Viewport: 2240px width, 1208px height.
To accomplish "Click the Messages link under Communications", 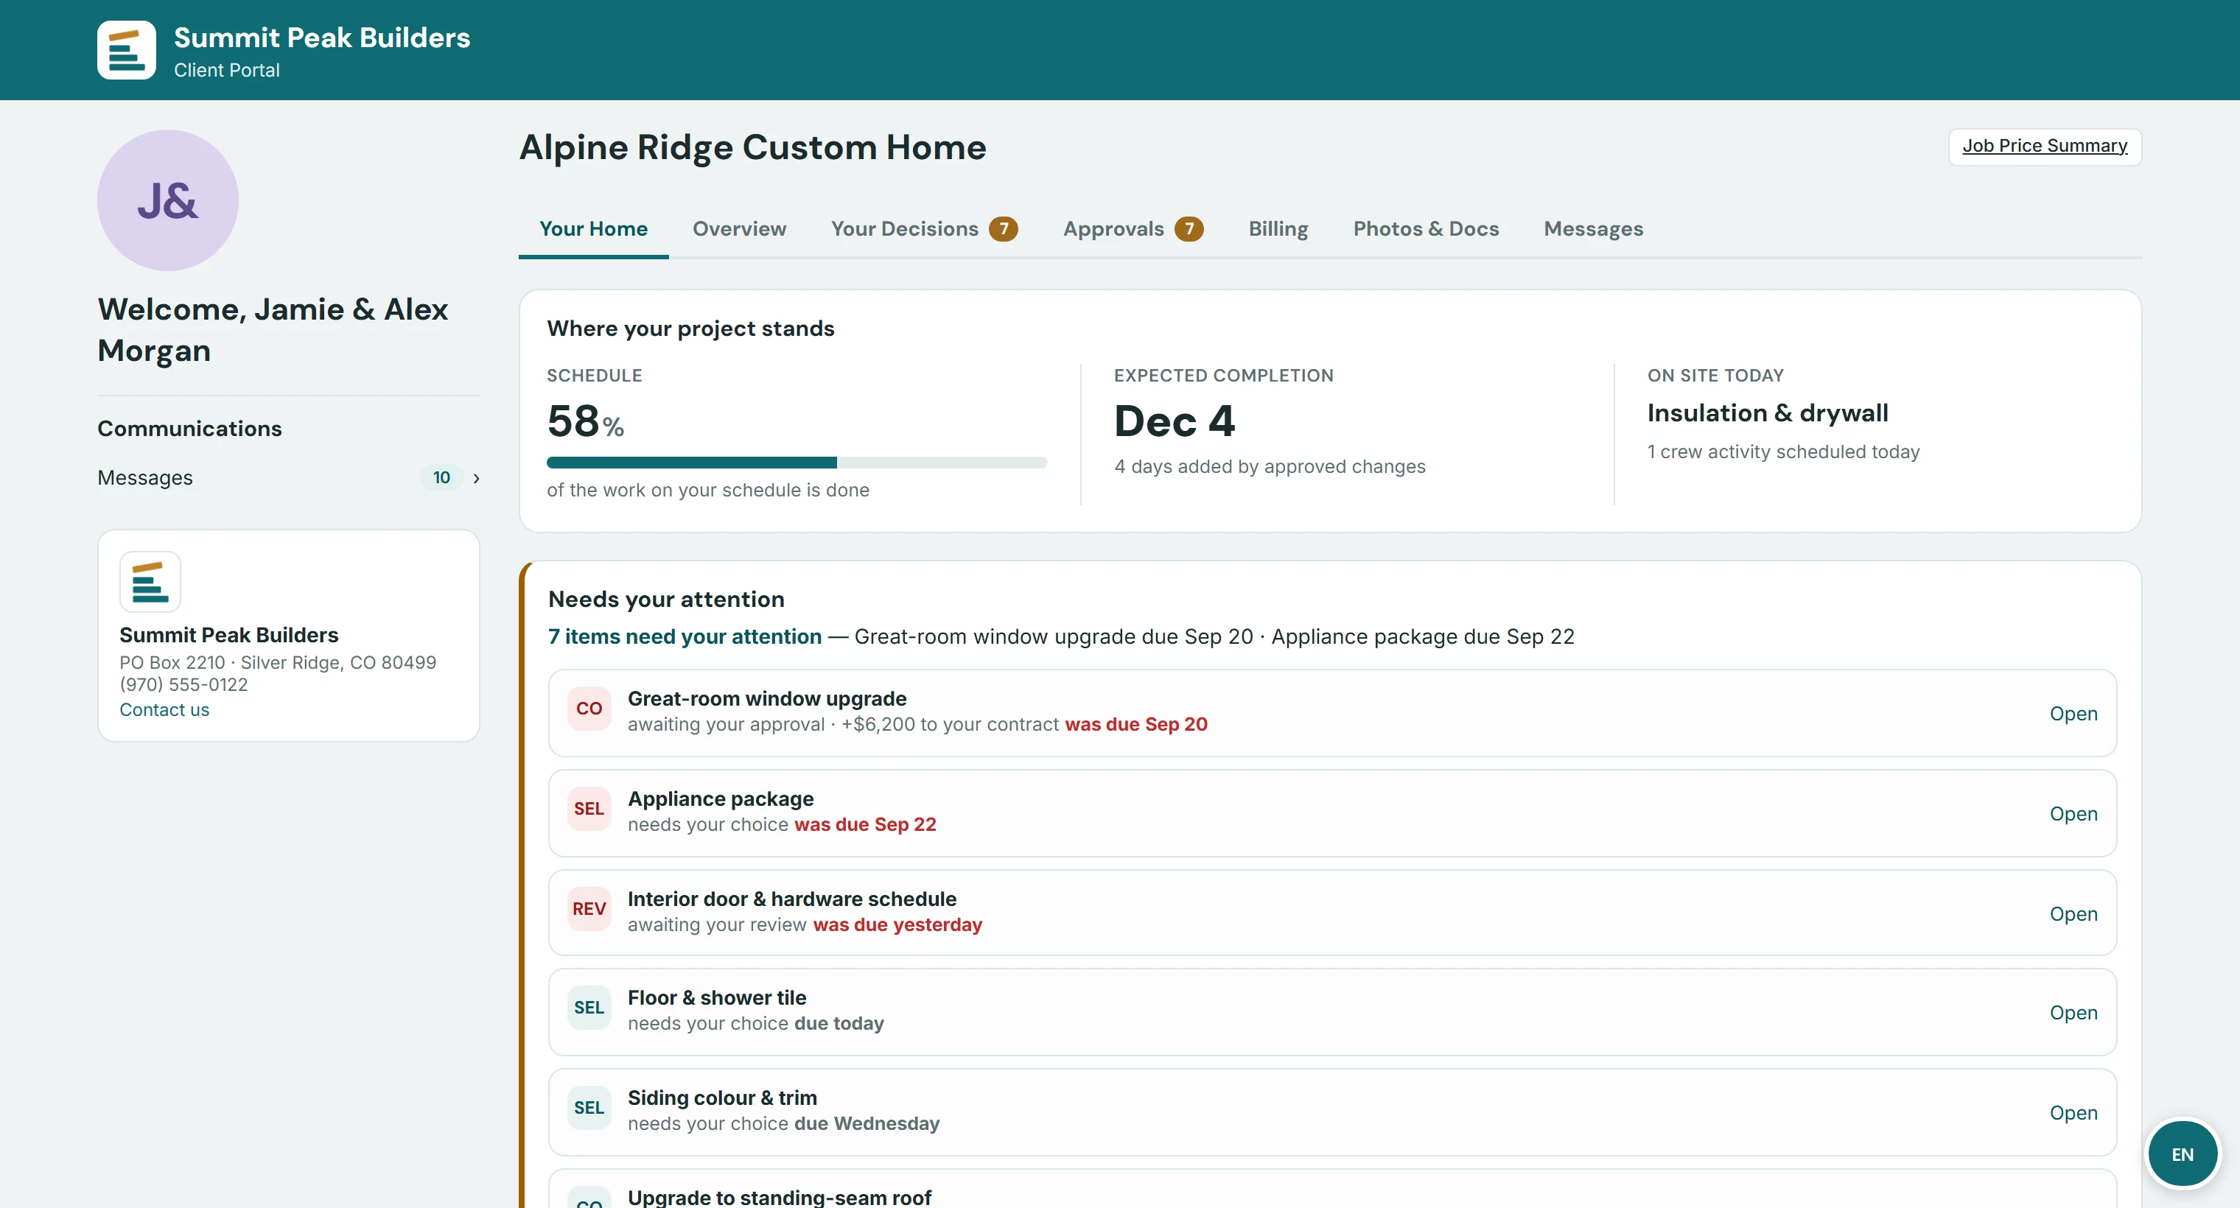I will pyautogui.click(x=145, y=478).
